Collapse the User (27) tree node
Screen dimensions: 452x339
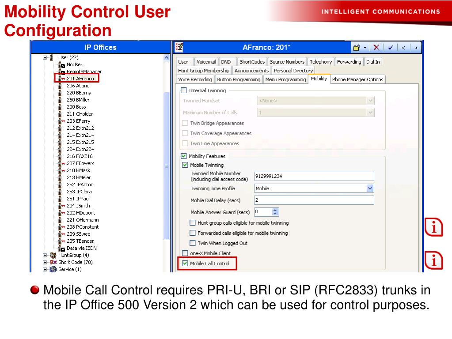pyautogui.click(x=45, y=57)
